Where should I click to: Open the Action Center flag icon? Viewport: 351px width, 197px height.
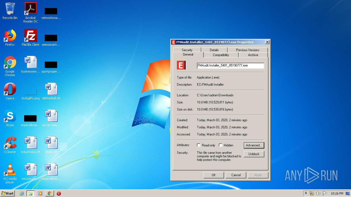coord(325,193)
